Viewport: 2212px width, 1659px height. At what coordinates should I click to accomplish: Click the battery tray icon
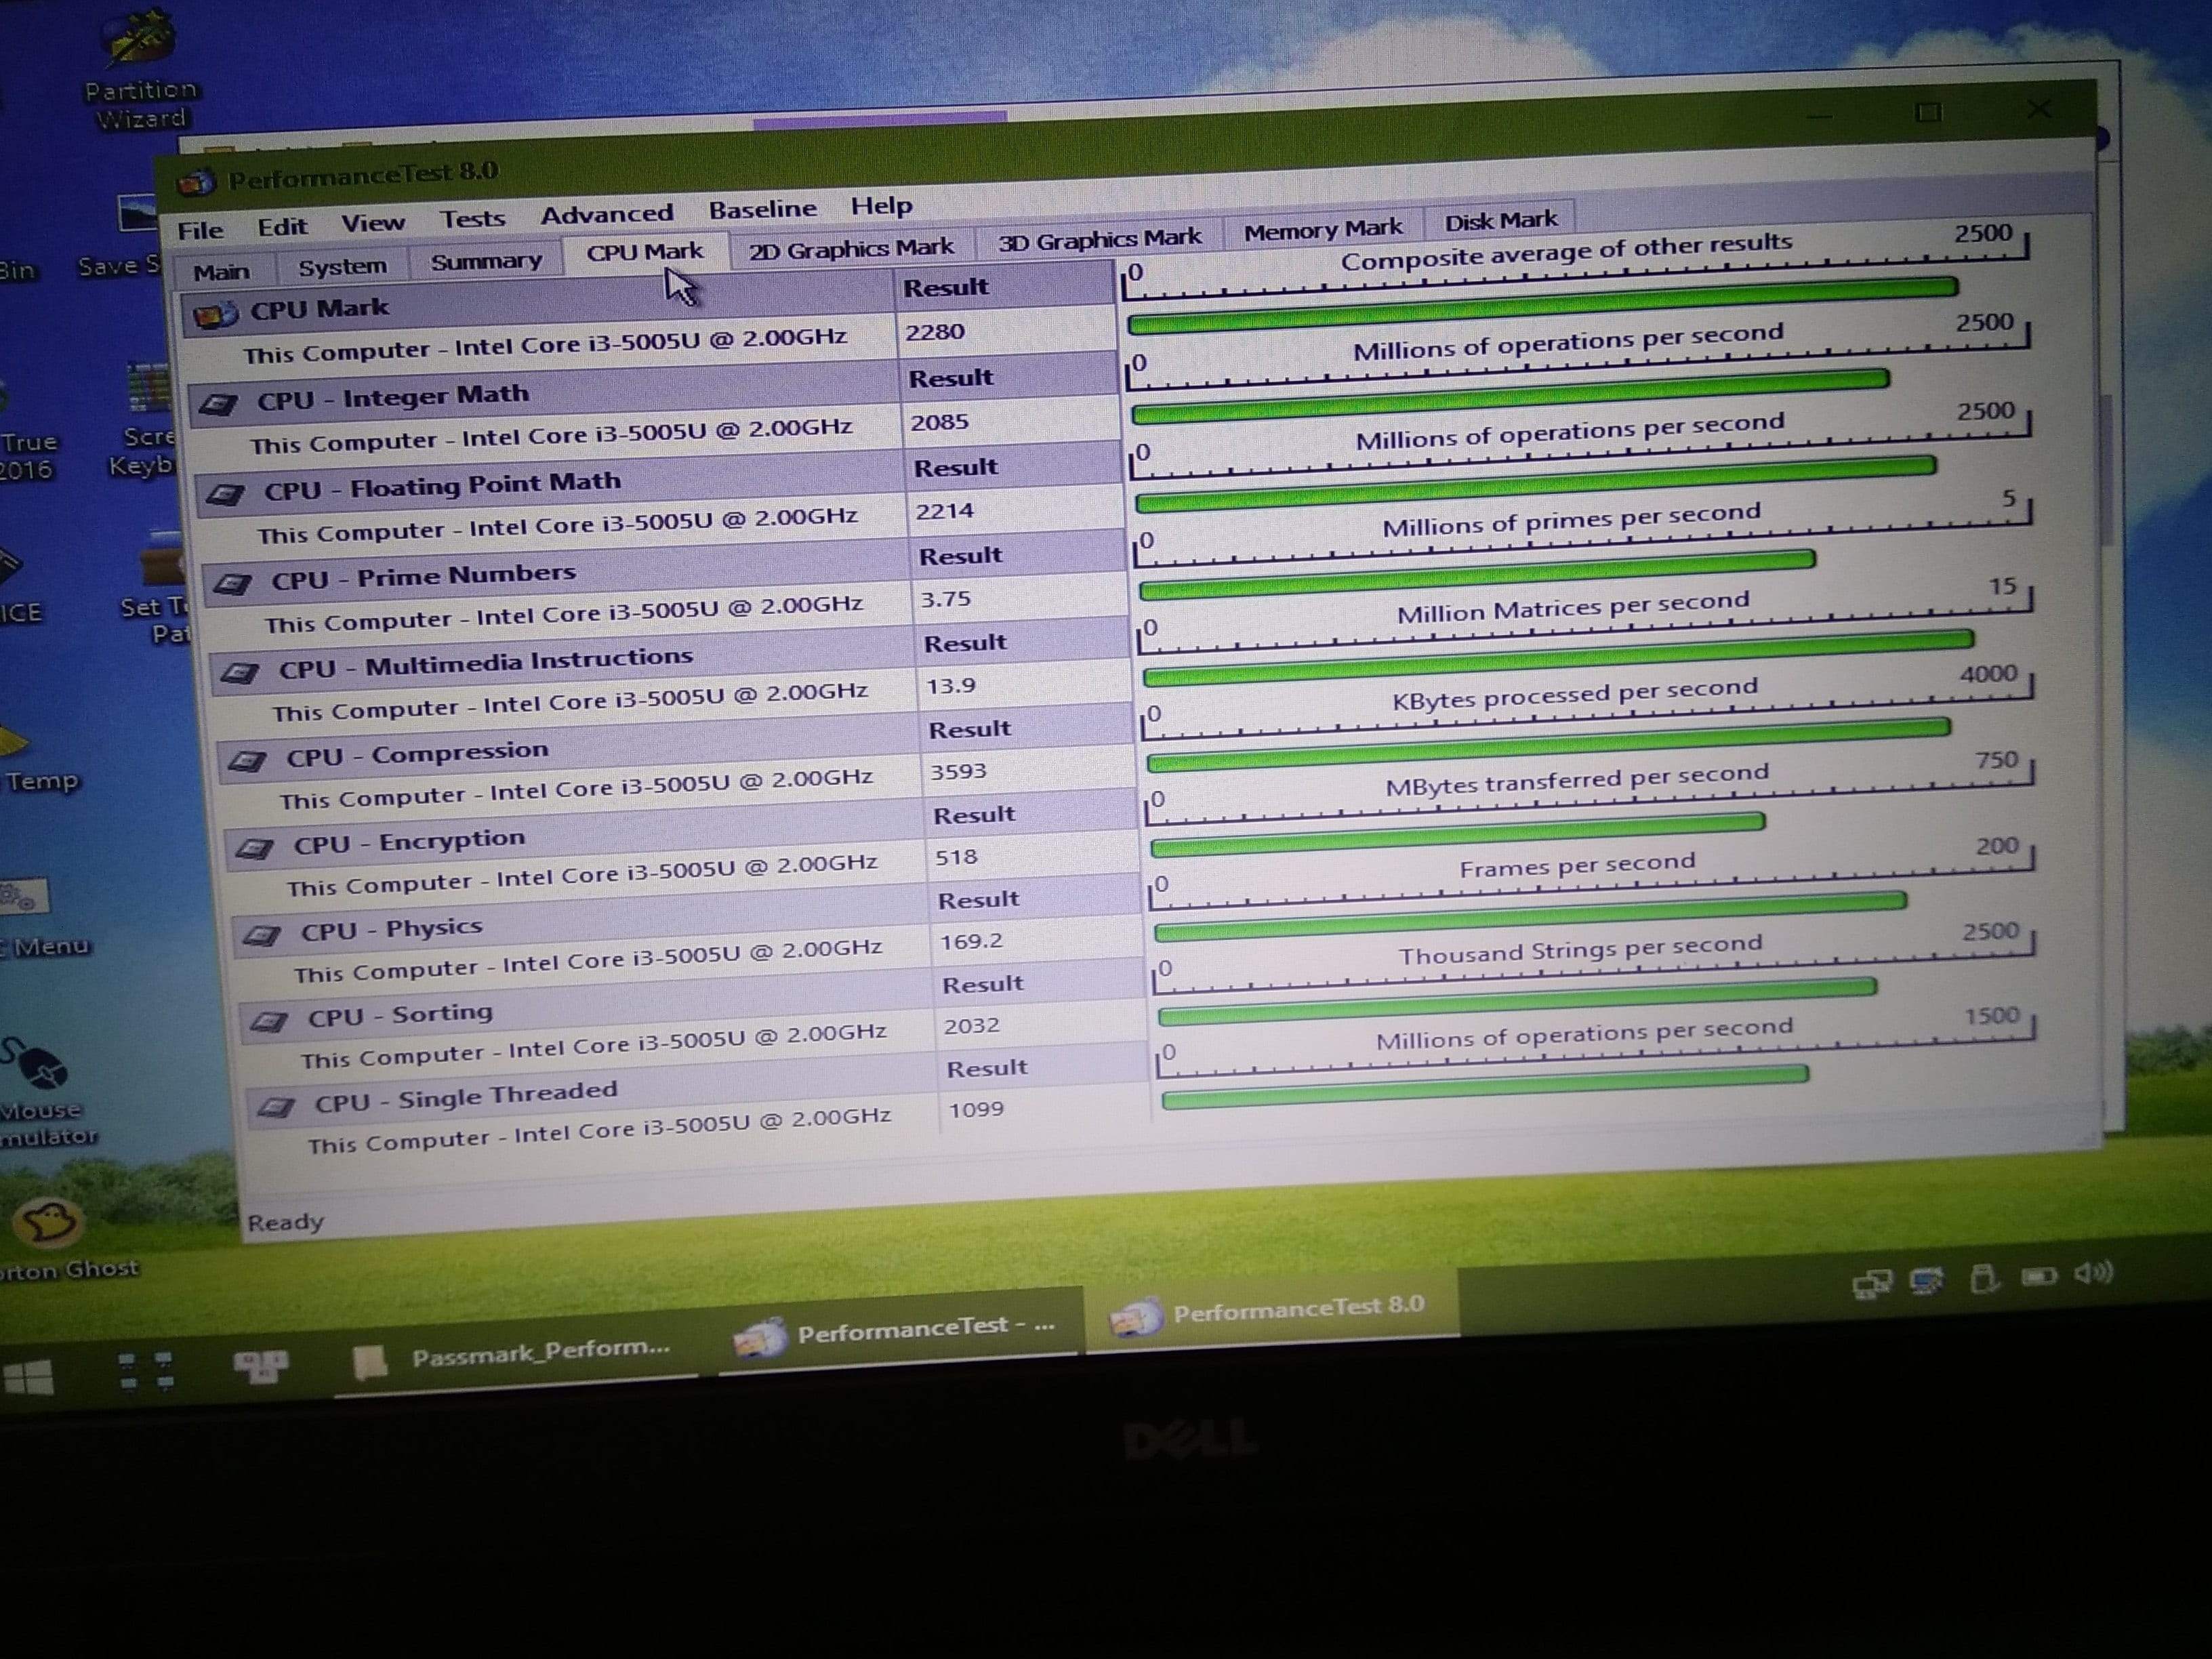tap(2039, 1276)
